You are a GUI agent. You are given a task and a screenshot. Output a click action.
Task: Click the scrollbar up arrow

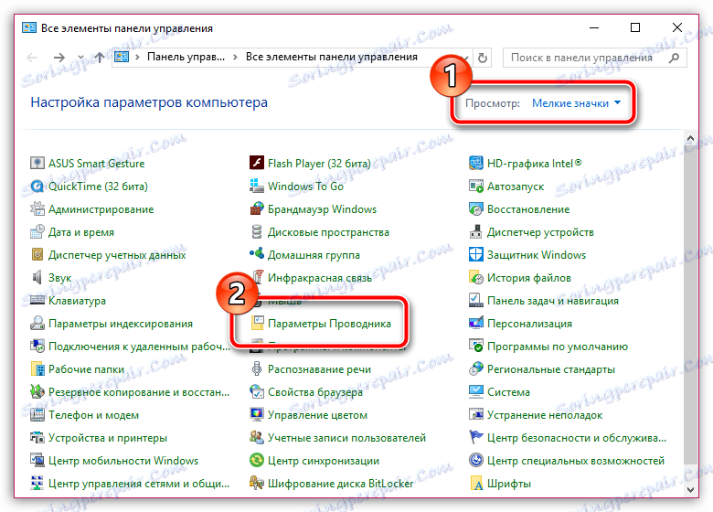coord(690,138)
